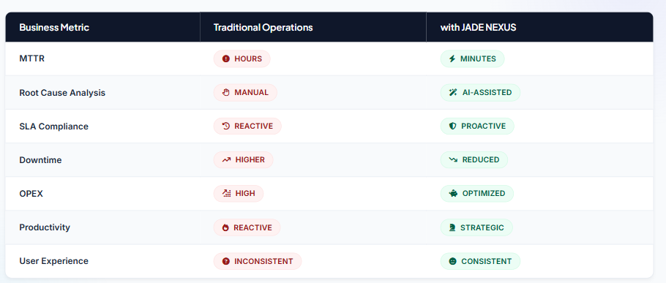
Task: Select the HOURS badge in MTTR row
Action: pos(242,59)
